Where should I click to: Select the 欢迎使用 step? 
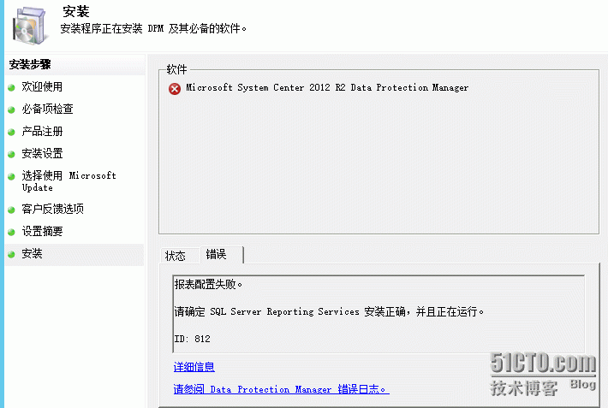42,86
